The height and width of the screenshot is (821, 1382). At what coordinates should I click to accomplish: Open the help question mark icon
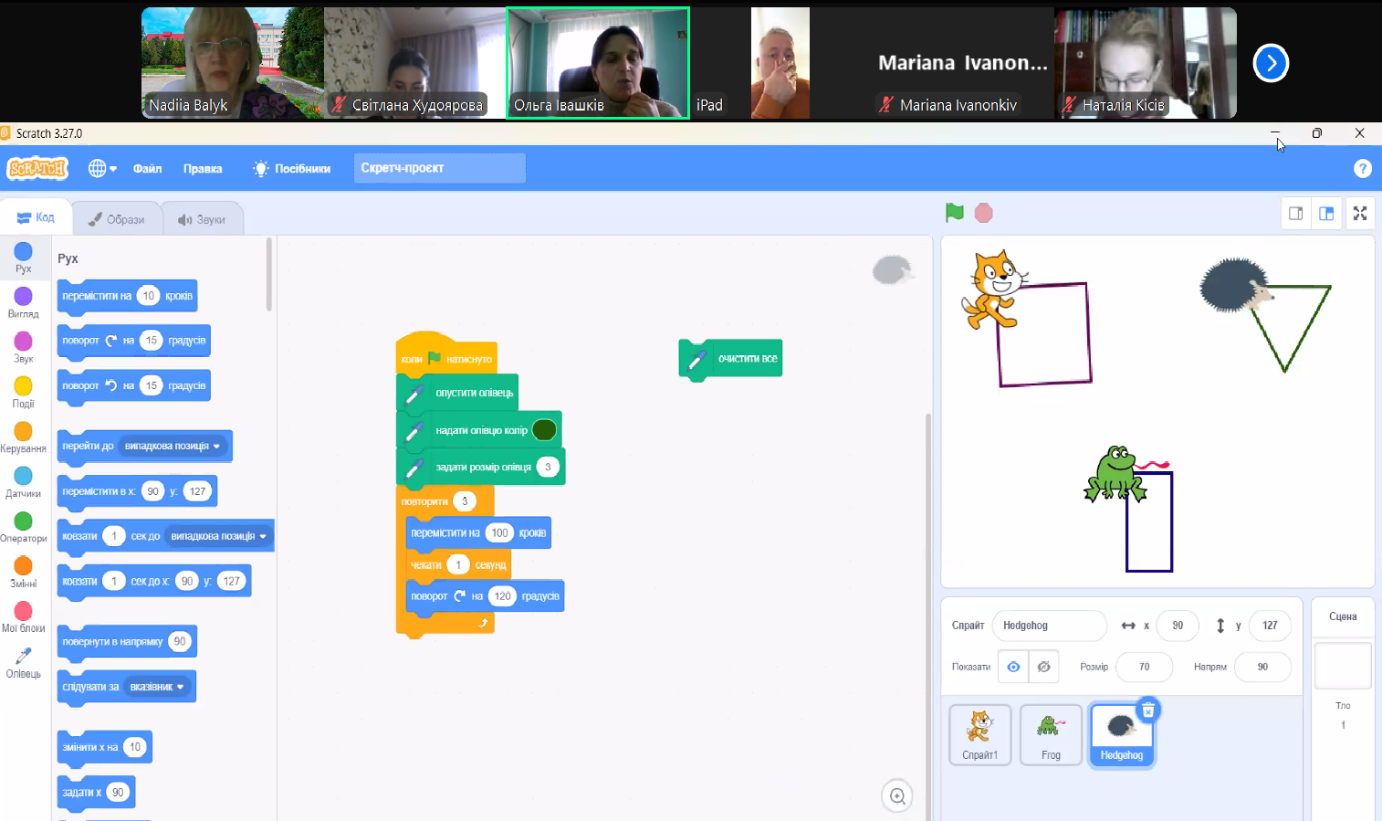pyautogui.click(x=1362, y=168)
